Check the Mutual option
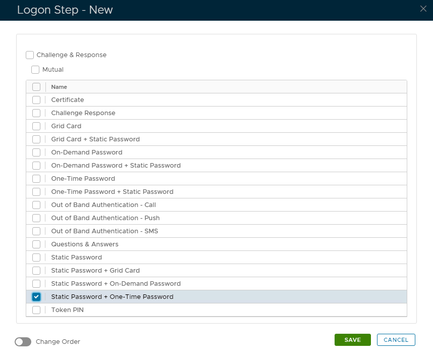 35,70
